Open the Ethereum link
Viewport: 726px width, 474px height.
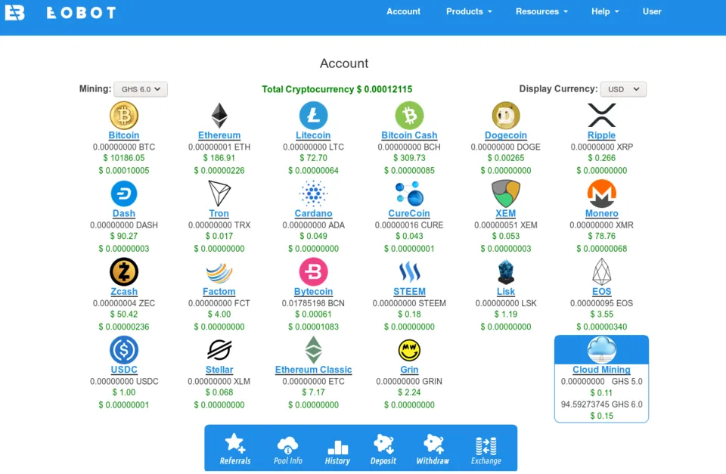pos(219,135)
